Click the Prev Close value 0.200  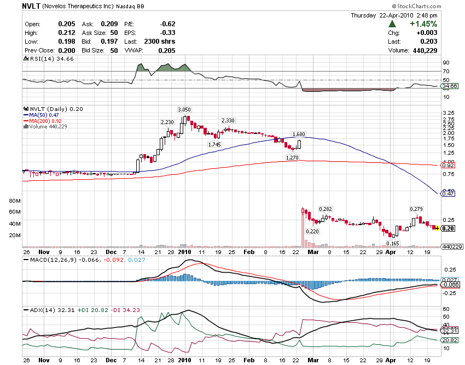click(67, 50)
